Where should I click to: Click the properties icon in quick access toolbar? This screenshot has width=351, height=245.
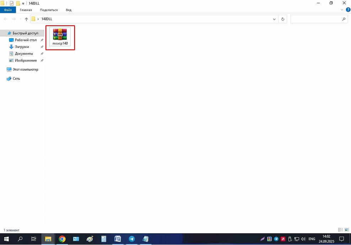click(12, 3)
